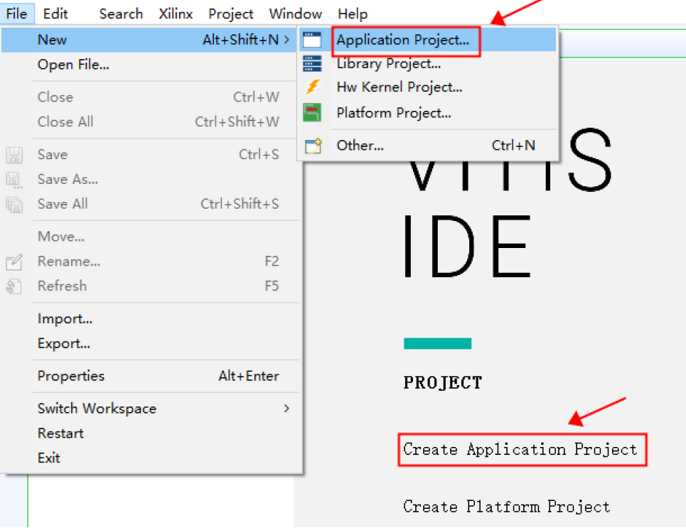Open the Project menu
The width and height of the screenshot is (686, 528).
tap(230, 14)
